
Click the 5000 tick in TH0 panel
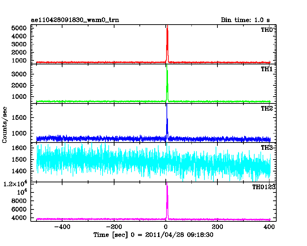point(19,28)
